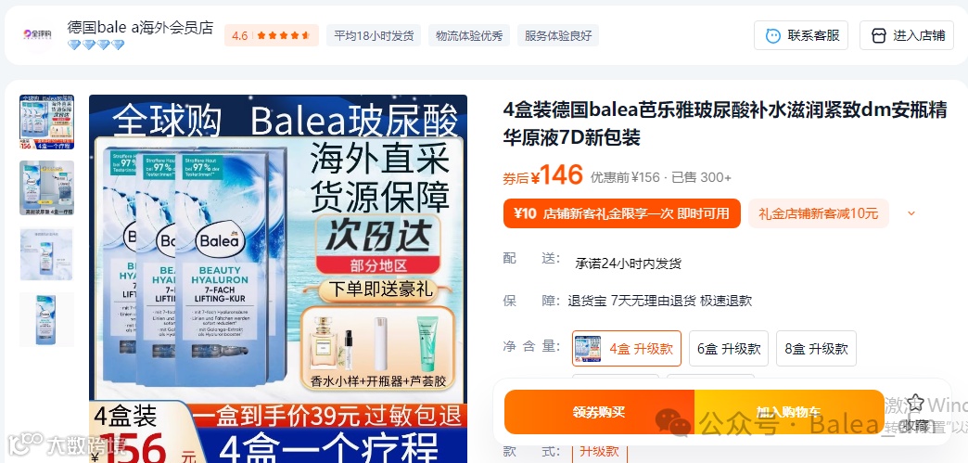
Task: Select the second product thumbnail
Action: [47, 188]
